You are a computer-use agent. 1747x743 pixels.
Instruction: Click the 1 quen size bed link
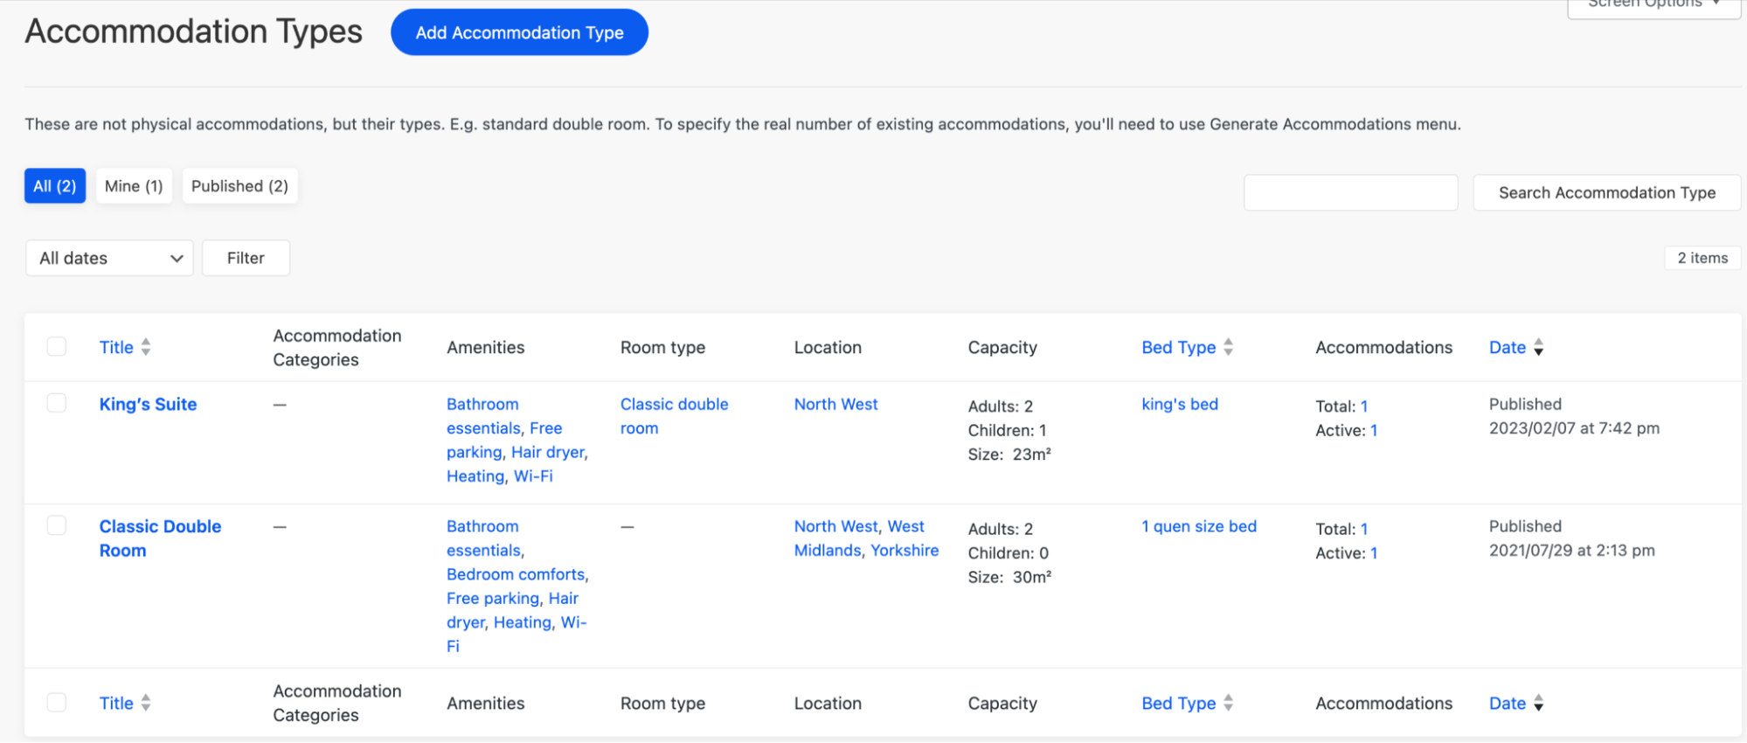1199,526
